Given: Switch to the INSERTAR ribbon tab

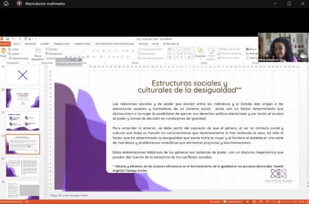Looking at the screenshot, I should [x=30, y=44].
